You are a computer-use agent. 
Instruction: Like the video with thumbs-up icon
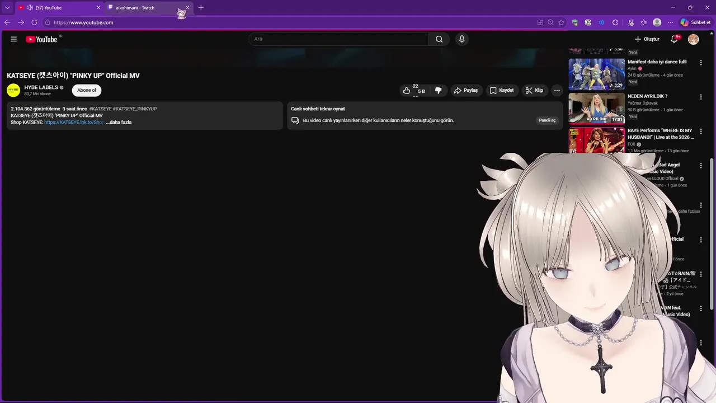[x=407, y=90]
